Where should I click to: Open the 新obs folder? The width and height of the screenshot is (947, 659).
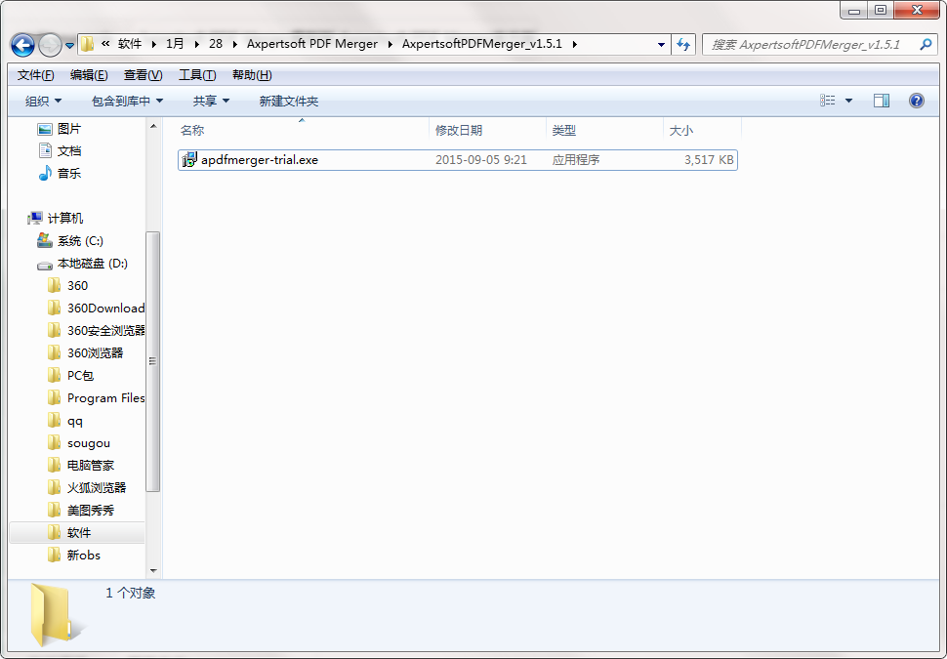tap(73, 555)
